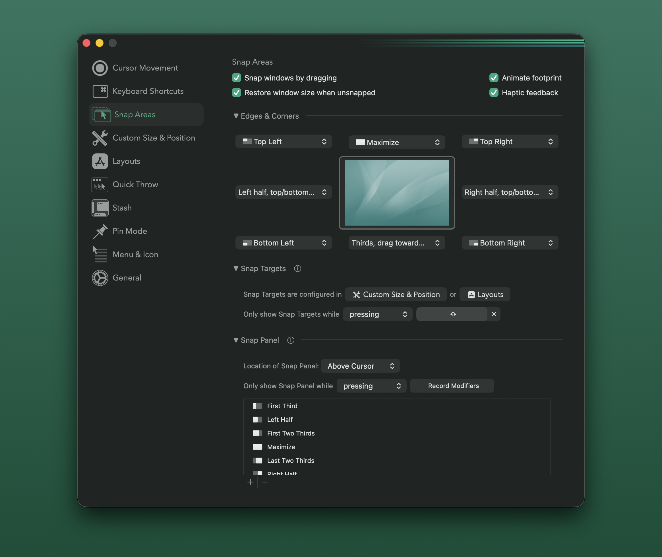Image resolution: width=662 pixels, height=557 pixels.
Task: Open the Top Left corner dropdown
Action: point(284,142)
